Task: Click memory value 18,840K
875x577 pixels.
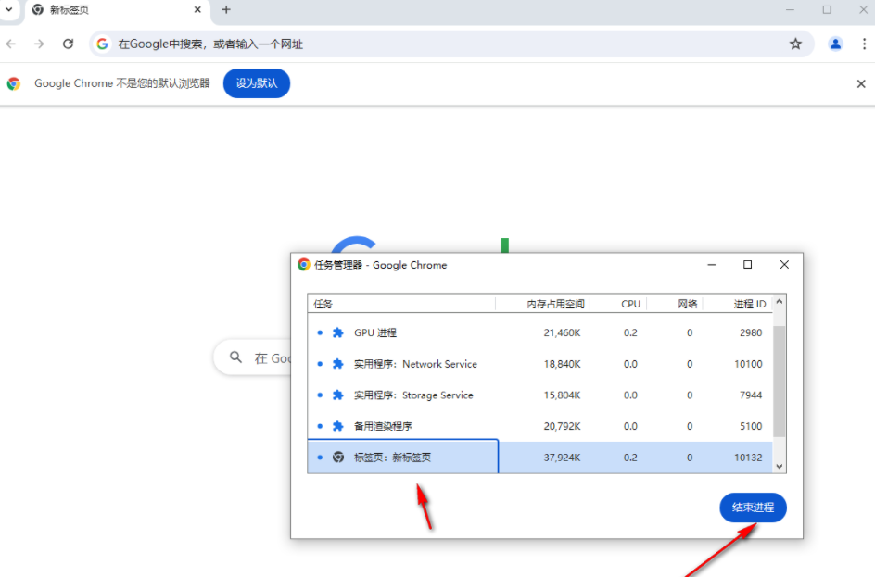Action: point(562,364)
